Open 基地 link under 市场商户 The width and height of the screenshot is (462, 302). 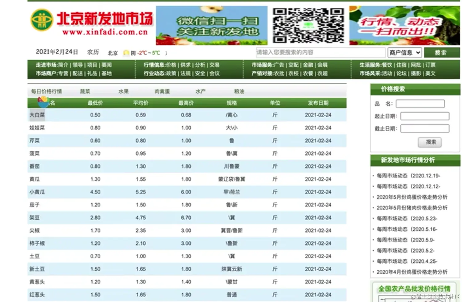(106, 74)
